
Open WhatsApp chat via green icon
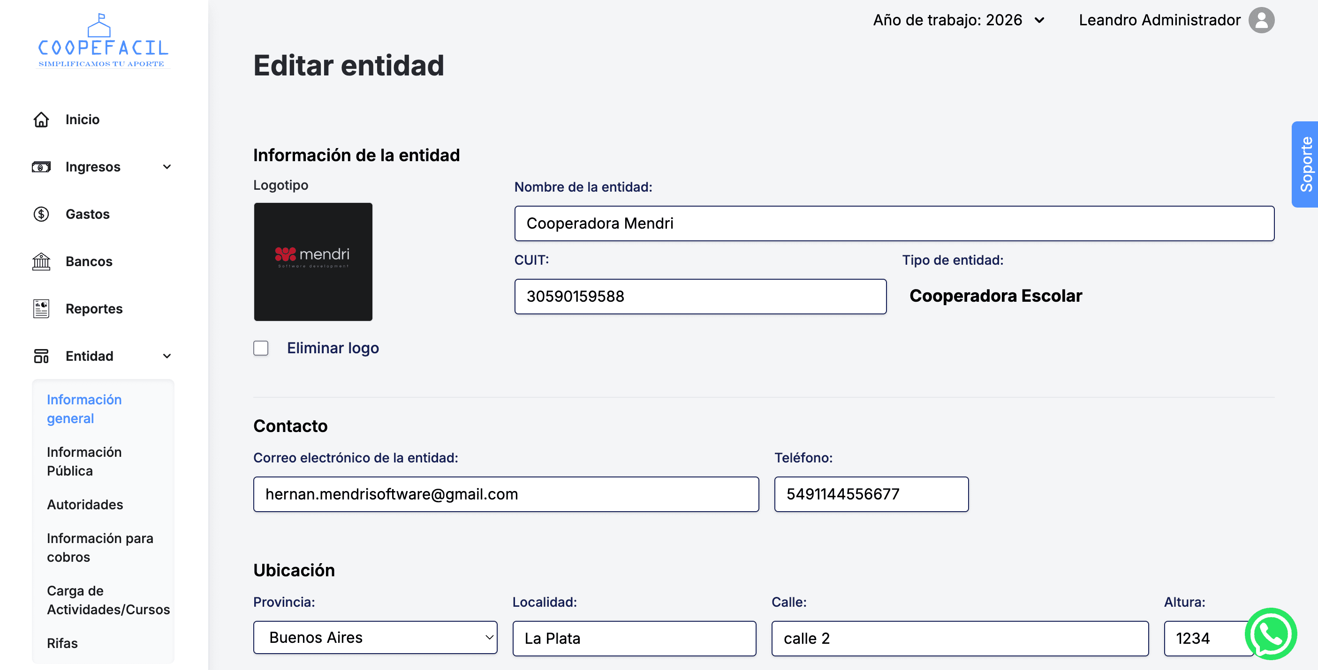(x=1272, y=635)
